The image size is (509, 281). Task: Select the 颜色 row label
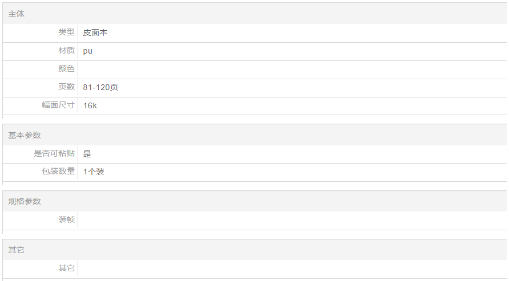click(66, 69)
